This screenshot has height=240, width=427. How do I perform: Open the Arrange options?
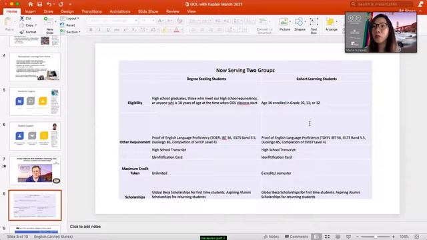pyautogui.click(x=331, y=24)
